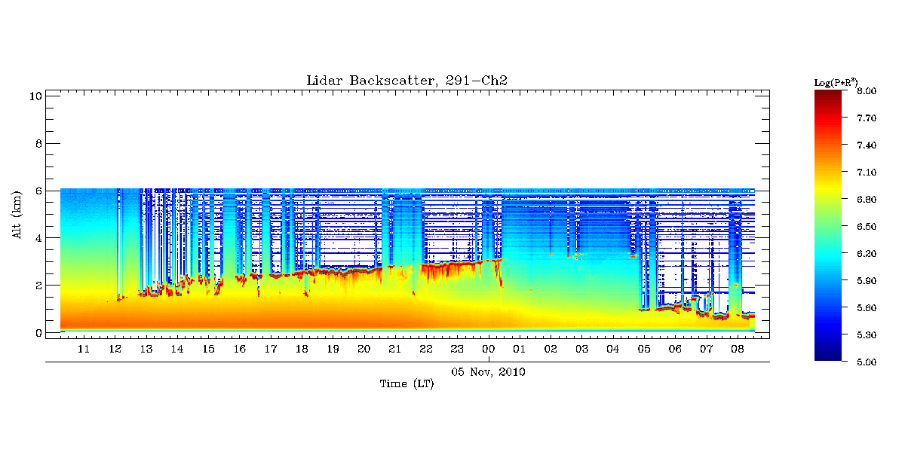Click the colorbar value 7.40
This screenshot has width=905, height=452.
click(x=867, y=145)
